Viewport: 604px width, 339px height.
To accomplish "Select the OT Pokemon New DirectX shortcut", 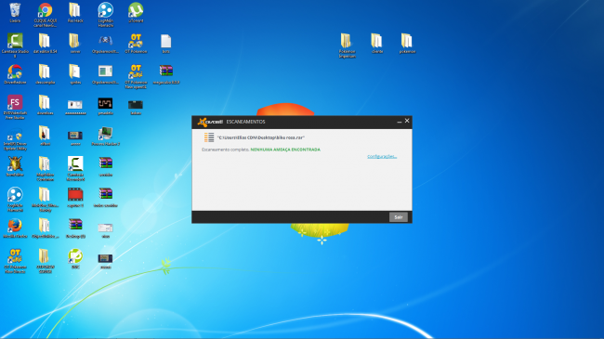I will (x=15, y=261).
